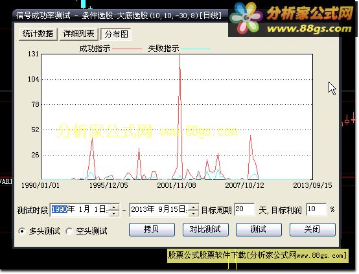This screenshot has height=274, width=359.
Task: Select the 空头测试 radio button
Action: (69, 231)
